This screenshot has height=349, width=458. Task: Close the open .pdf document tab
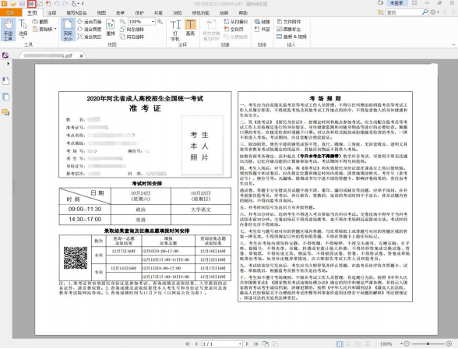coord(82,55)
